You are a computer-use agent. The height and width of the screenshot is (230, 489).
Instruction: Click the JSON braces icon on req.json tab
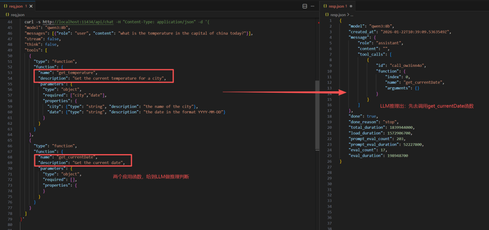(x=5, y=6)
